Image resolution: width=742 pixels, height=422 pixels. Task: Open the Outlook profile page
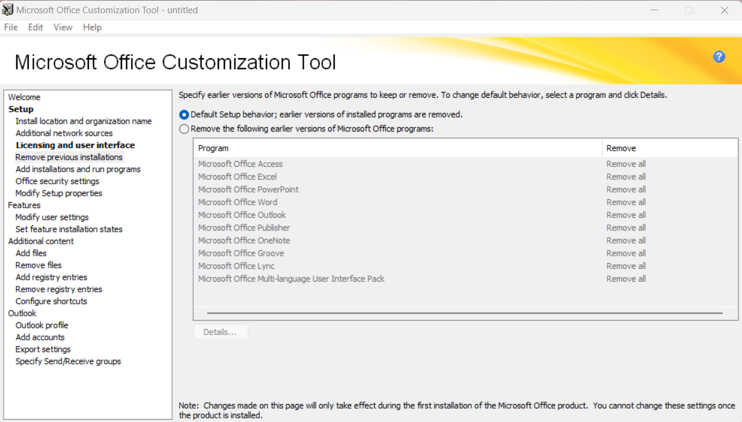pyautogui.click(x=41, y=325)
